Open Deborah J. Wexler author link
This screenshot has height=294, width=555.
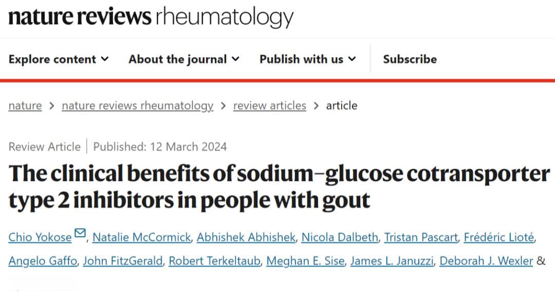point(486,261)
